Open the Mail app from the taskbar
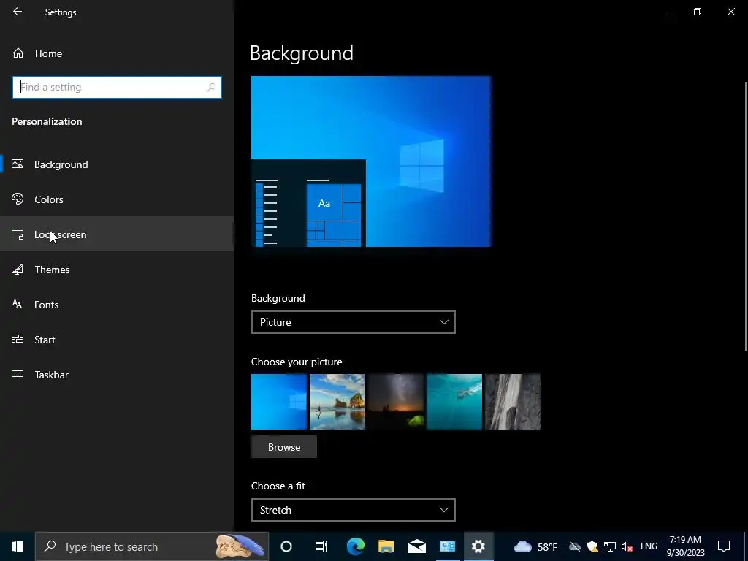 click(417, 546)
